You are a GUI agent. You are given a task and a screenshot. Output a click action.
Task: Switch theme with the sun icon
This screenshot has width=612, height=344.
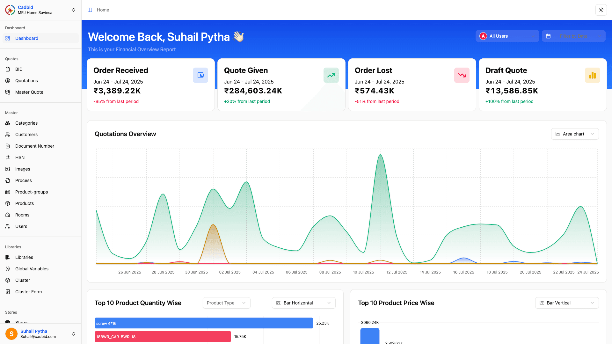coord(601,10)
